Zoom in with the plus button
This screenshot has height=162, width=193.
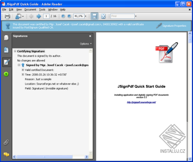coord(69,16)
